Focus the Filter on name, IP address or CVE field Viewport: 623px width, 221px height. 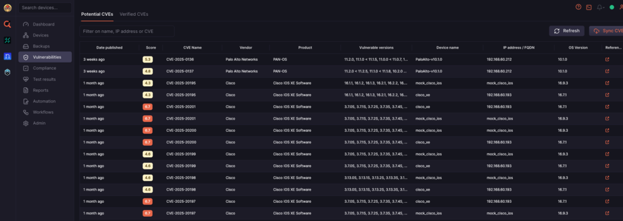(127, 32)
